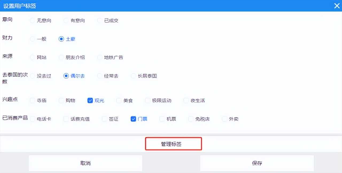Pick 网站 as the 来源 source

[x=32, y=57]
